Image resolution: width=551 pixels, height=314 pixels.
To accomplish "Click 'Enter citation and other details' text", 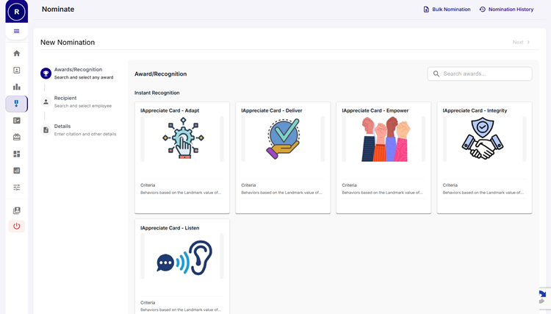I will (x=85, y=134).
